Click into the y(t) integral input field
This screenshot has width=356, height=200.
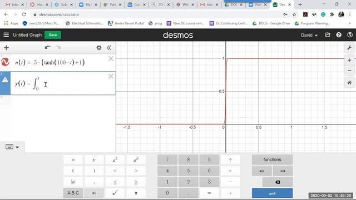pyautogui.click(x=63, y=83)
